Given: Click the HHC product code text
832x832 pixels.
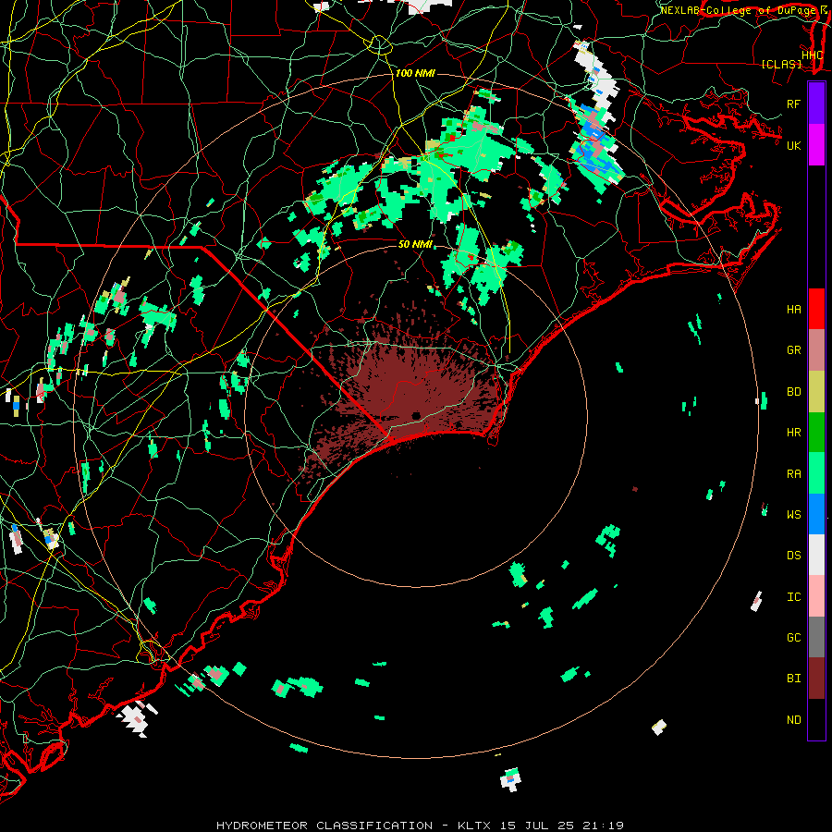Looking at the screenshot, I should pyautogui.click(x=813, y=55).
